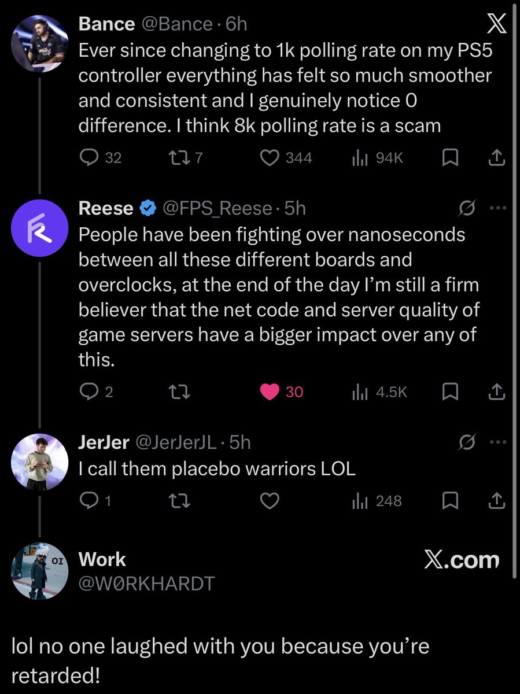Bookmark JerJer's tweet
The height and width of the screenshot is (694, 520).
(449, 501)
